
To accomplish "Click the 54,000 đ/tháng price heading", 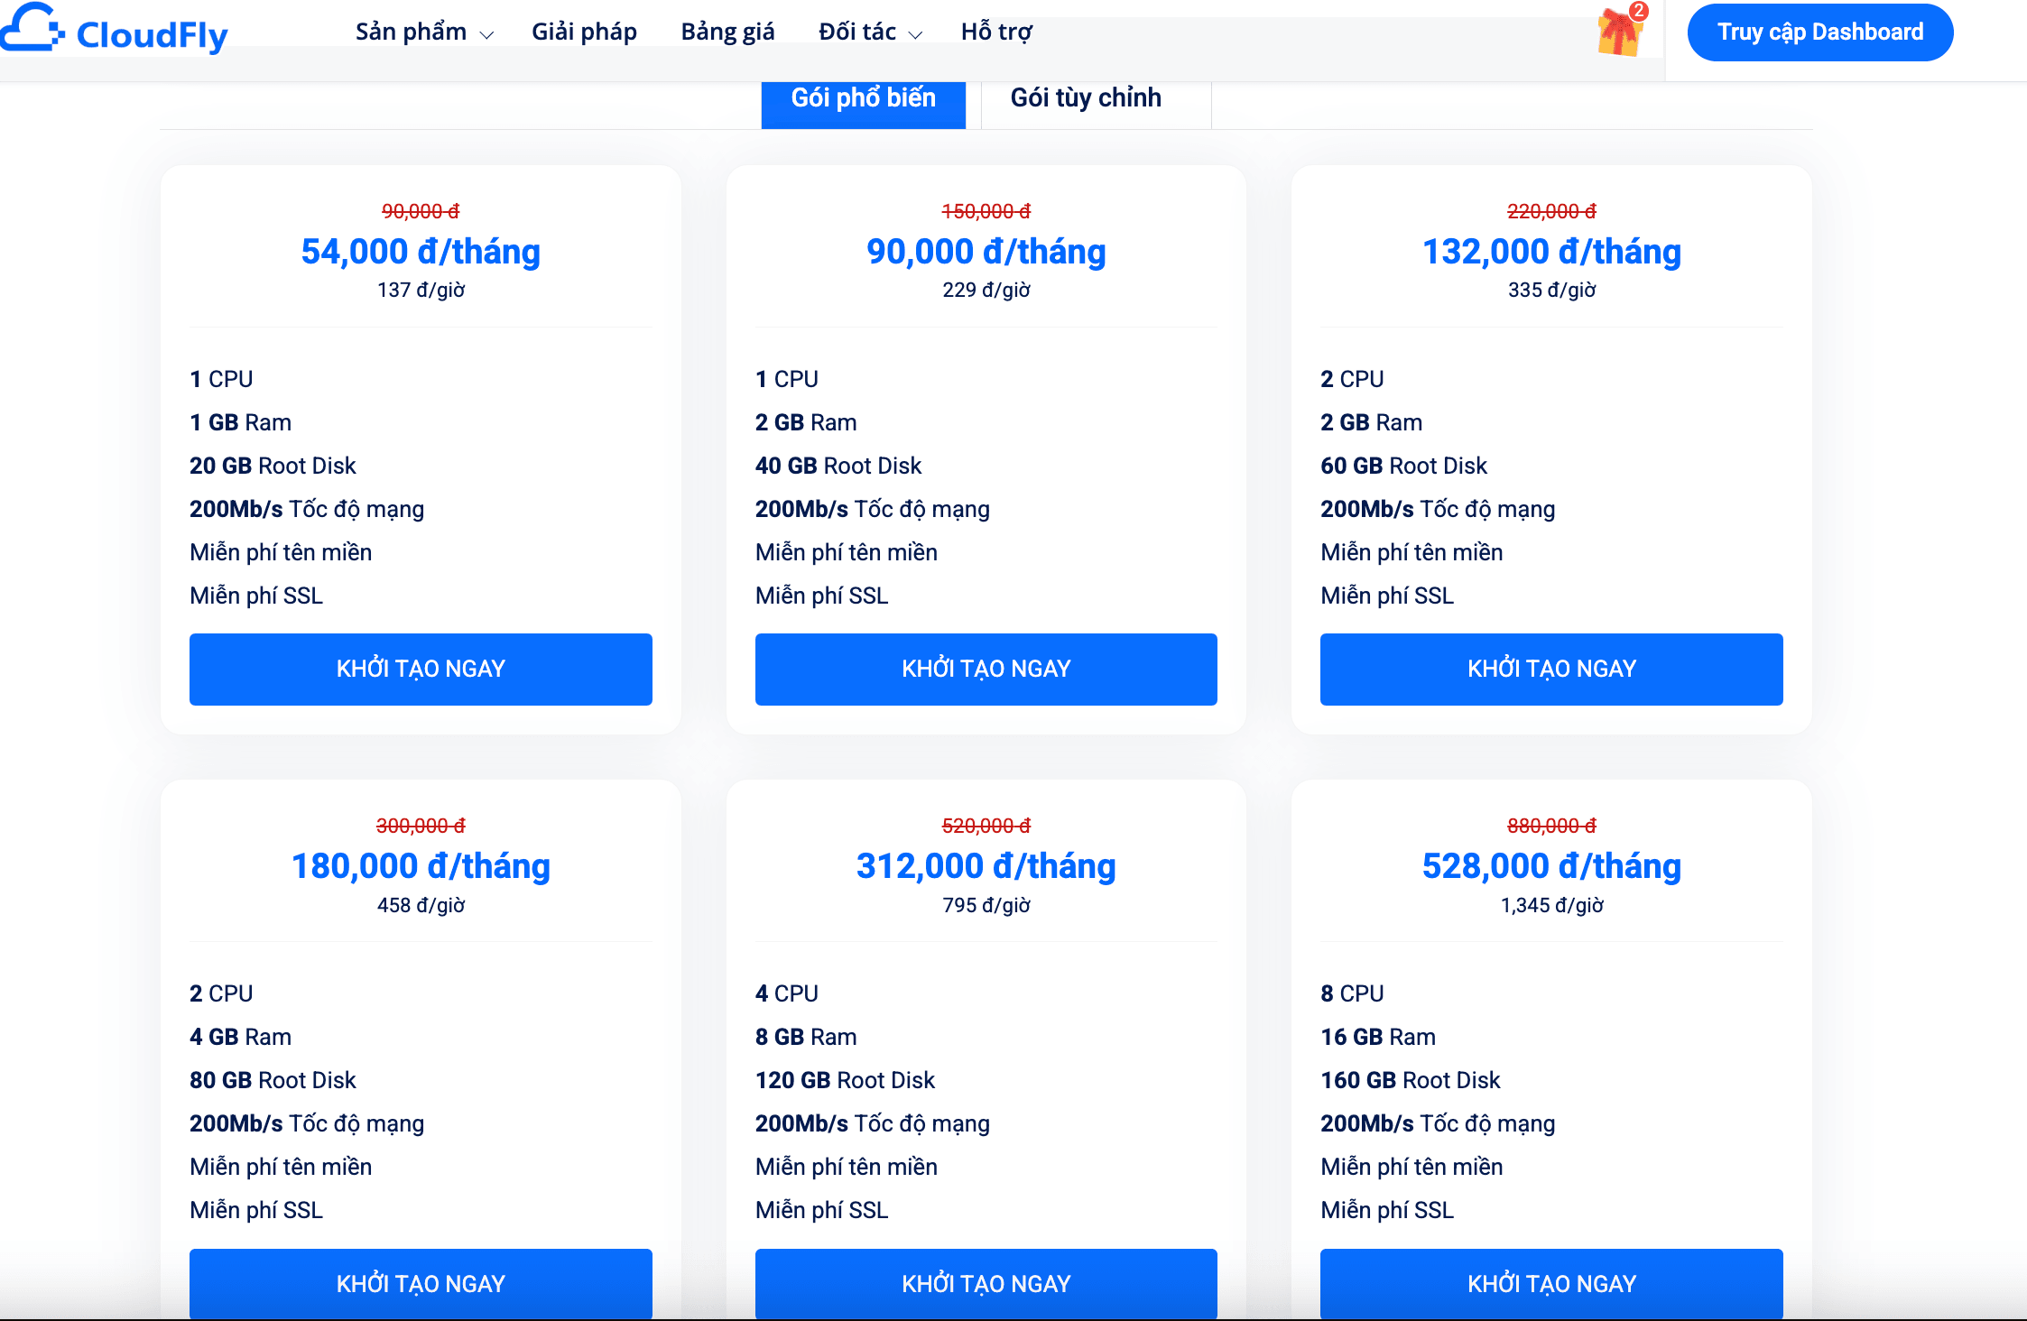I will click(421, 252).
